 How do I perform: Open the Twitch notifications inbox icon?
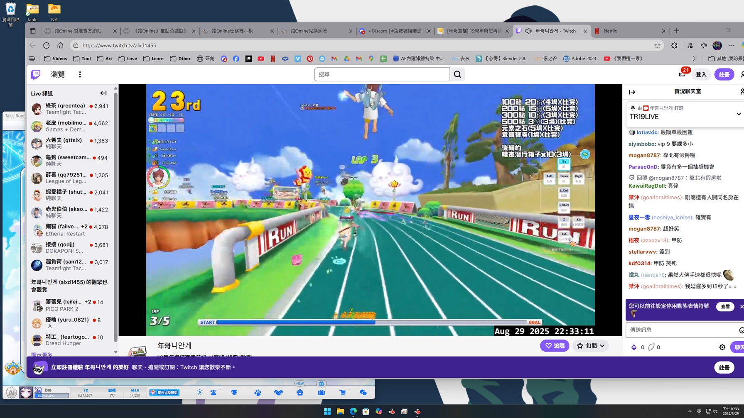tap(682, 74)
